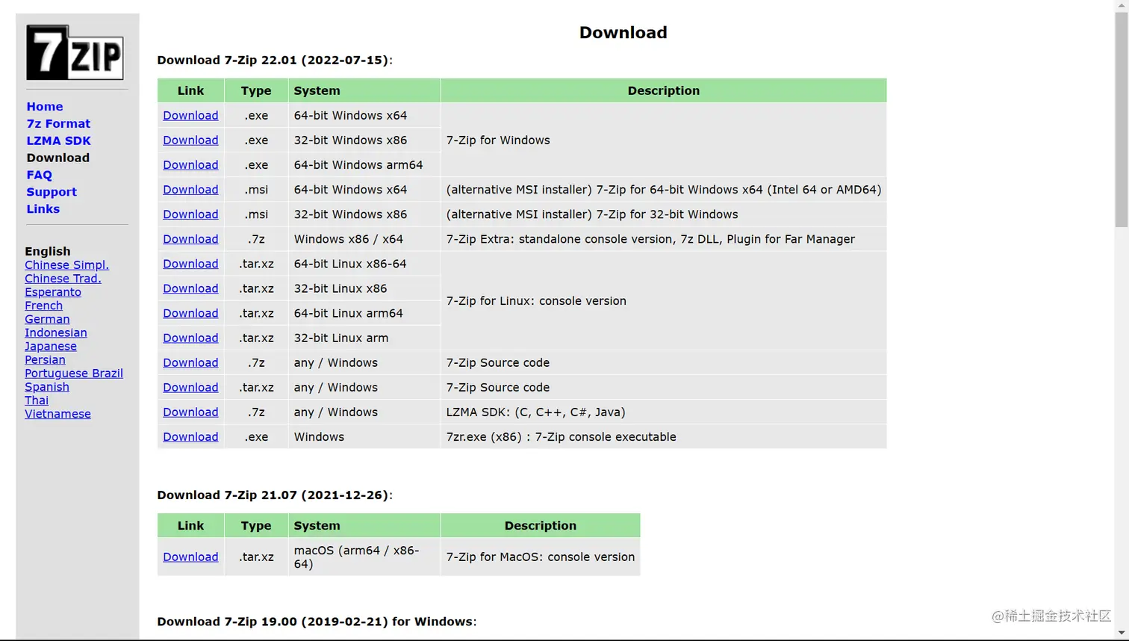Switch language to Japanese
The image size is (1129, 641).
(51, 346)
